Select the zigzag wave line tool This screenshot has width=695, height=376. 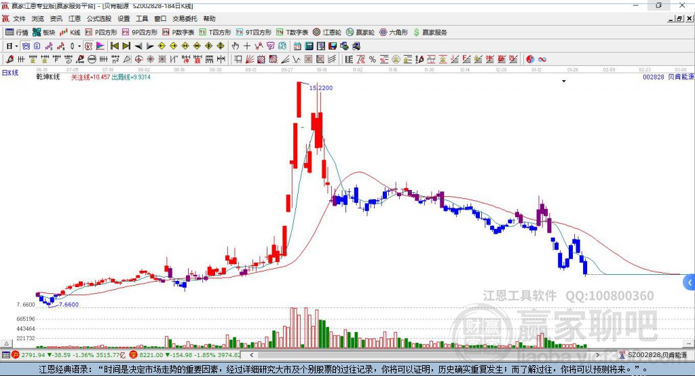tap(296, 59)
